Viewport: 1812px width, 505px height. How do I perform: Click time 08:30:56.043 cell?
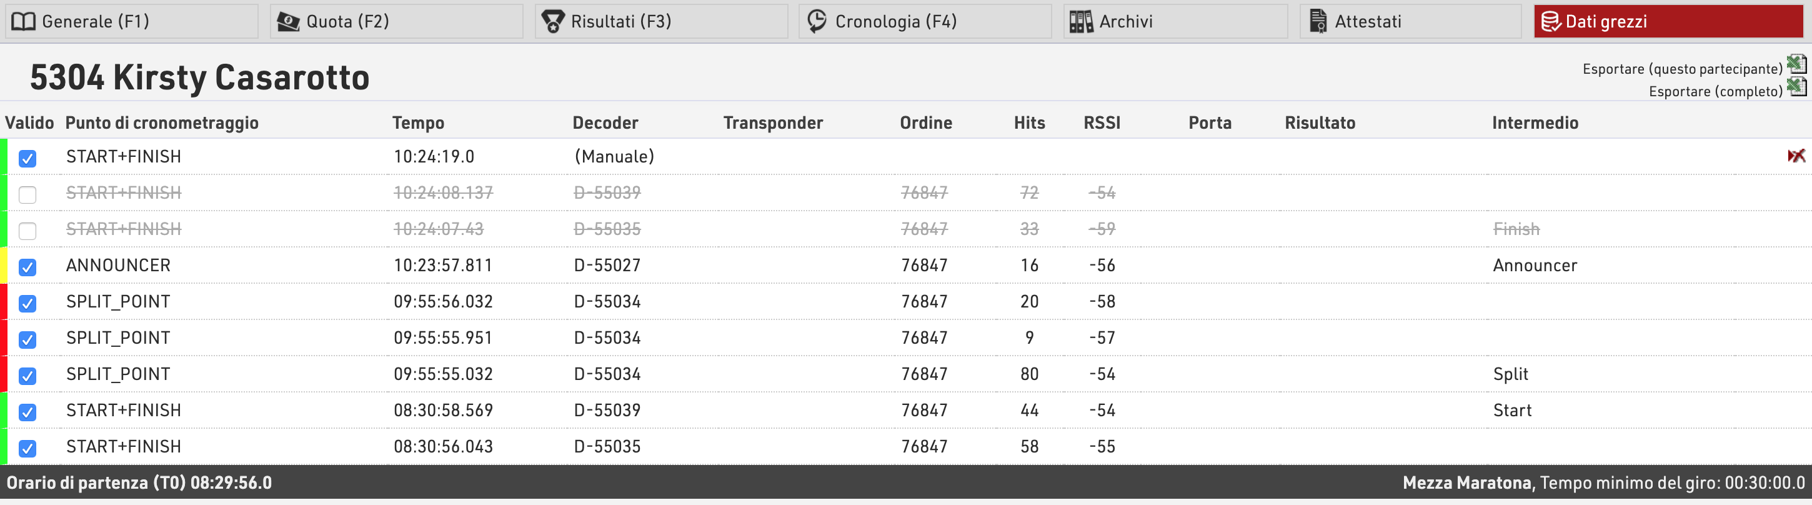(443, 447)
